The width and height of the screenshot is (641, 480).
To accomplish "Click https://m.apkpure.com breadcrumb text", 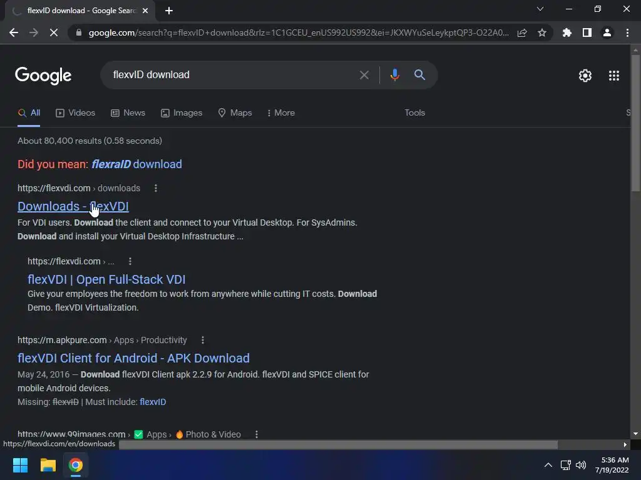I will click(x=62, y=340).
